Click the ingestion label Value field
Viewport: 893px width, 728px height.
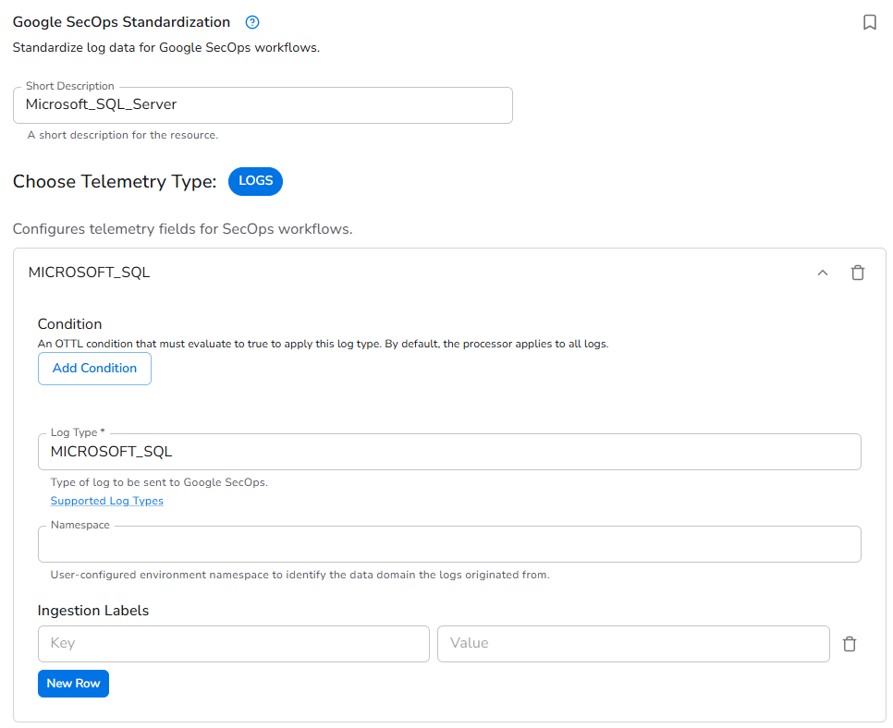(x=633, y=643)
